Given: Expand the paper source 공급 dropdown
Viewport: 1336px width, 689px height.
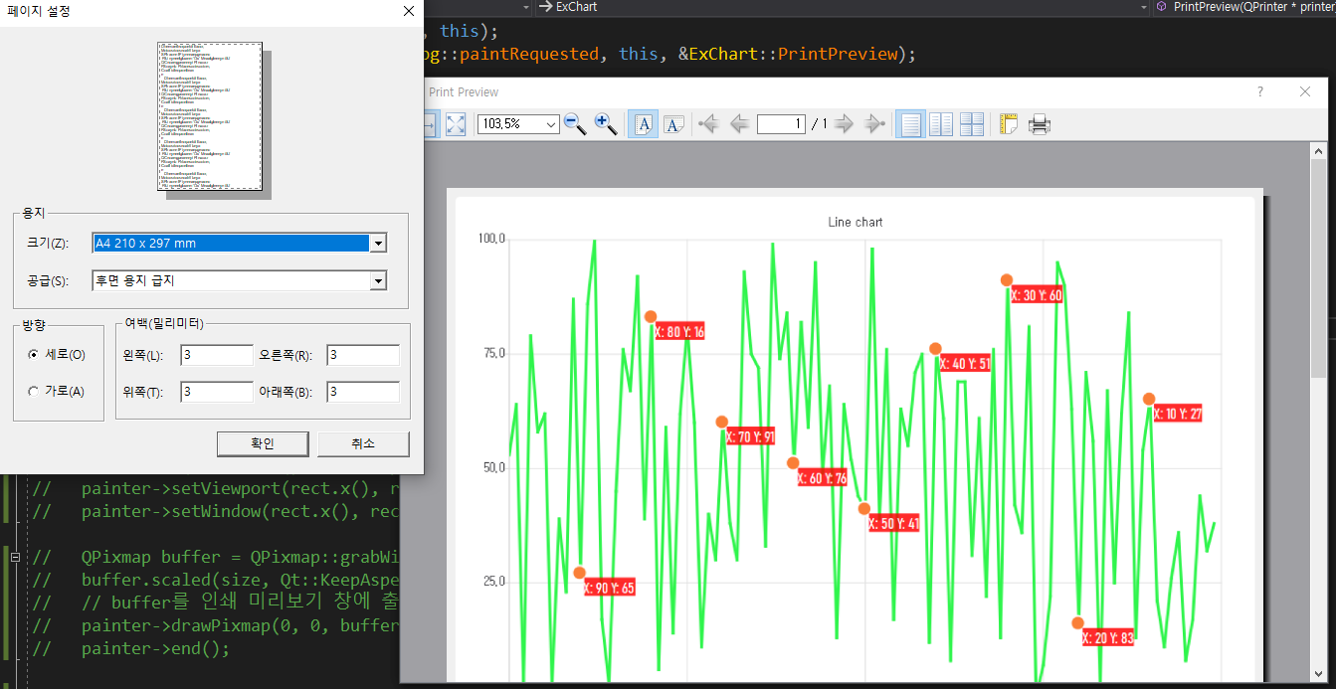Looking at the screenshot, I should (x=377, y=281).
